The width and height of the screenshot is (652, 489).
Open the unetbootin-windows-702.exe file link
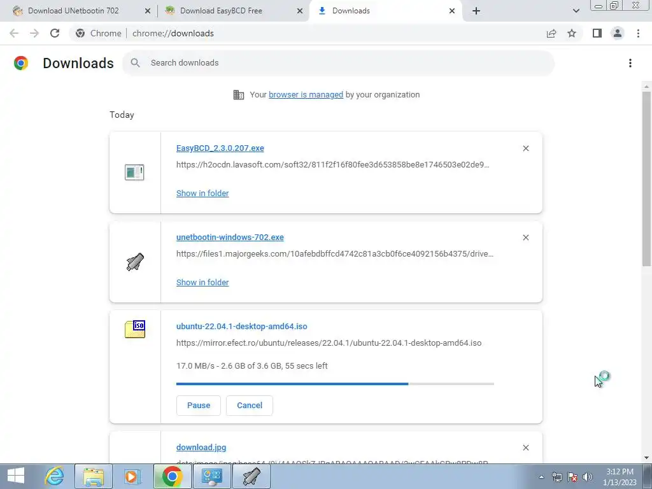click(230, 237)
